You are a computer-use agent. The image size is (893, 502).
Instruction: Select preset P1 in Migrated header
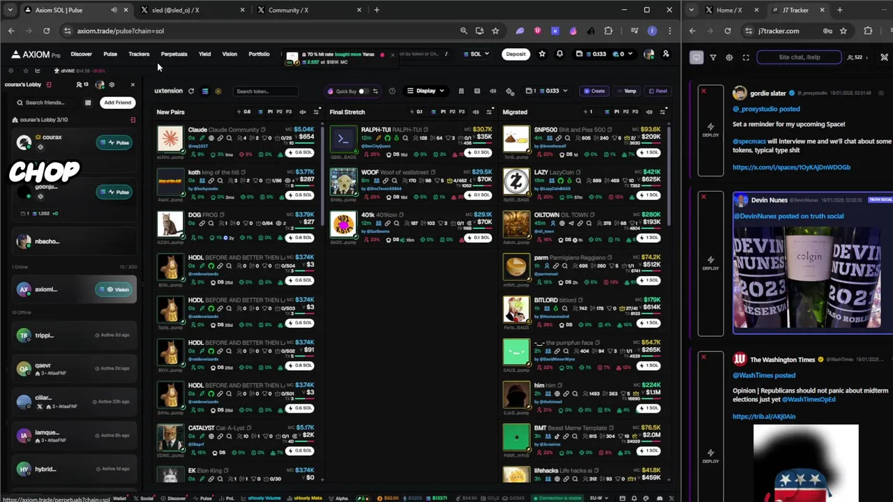point(617,112)
